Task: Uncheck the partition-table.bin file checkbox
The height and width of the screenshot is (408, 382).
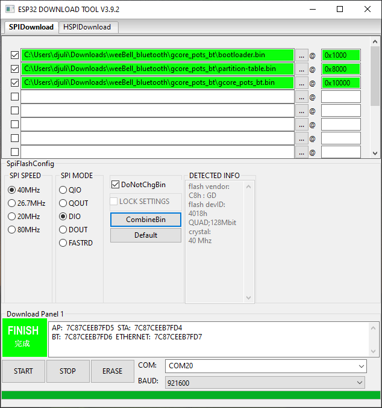Action: click(x=15, y=69)
